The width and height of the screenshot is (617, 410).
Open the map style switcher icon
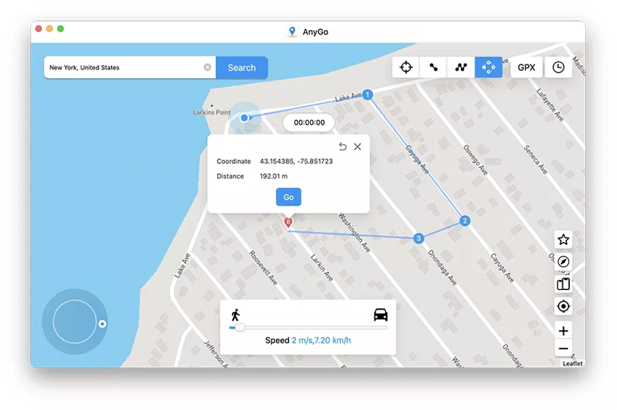(x=563, y=284)
